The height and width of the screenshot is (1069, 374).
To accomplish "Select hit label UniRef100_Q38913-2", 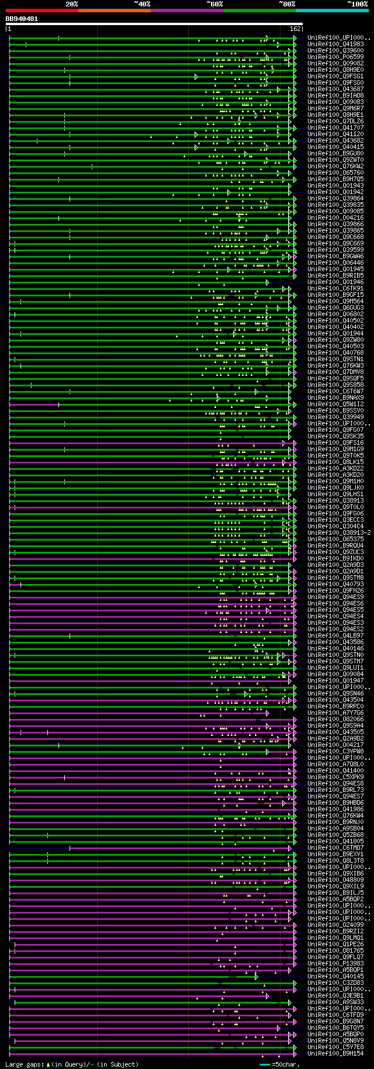I will click(x=339, y=533).
